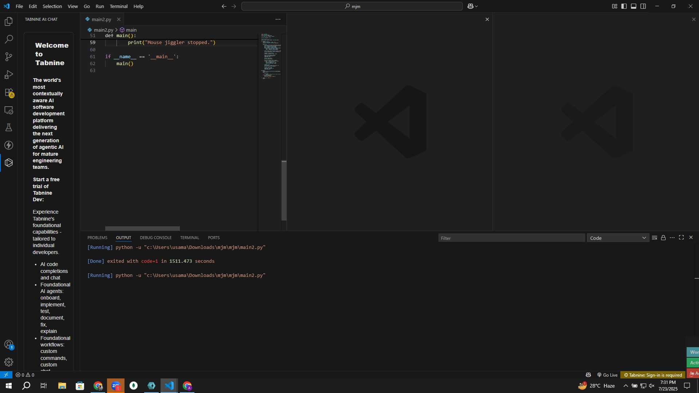Image resolution: width=699 pixels, height=393 pixels.
Task: Open the lightning bolt activity view
Action: (9, 145)
